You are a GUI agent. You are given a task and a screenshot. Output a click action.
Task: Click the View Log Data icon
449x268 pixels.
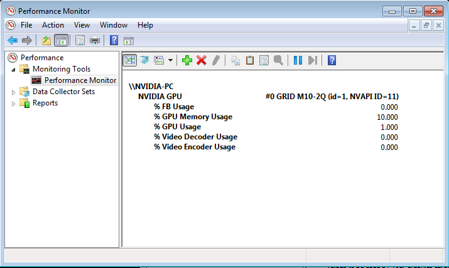pos(144,60)
